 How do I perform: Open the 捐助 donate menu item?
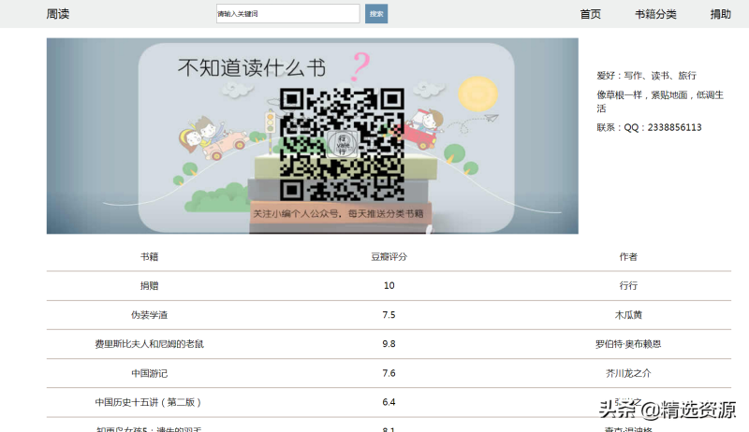[720, 14]
